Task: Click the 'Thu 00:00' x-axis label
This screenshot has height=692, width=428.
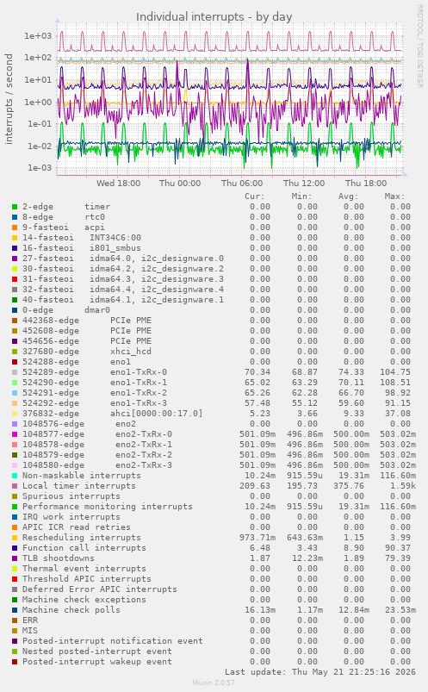Action: pyautogui.click(x=180, y=184)
